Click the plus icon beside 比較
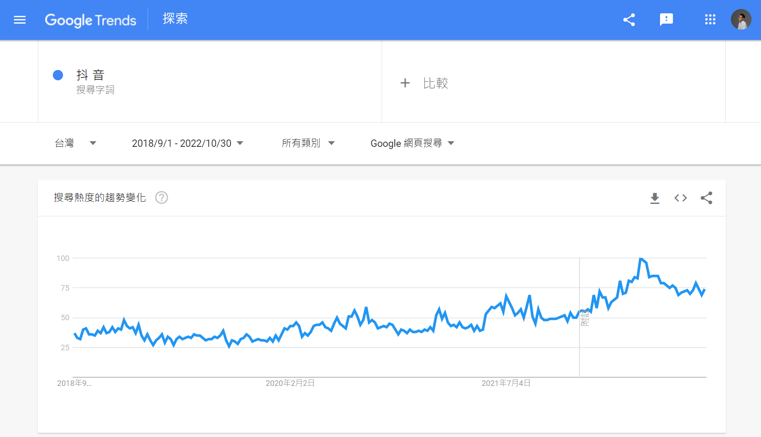This screenshot has height=437, width=761. click(405, 83)
